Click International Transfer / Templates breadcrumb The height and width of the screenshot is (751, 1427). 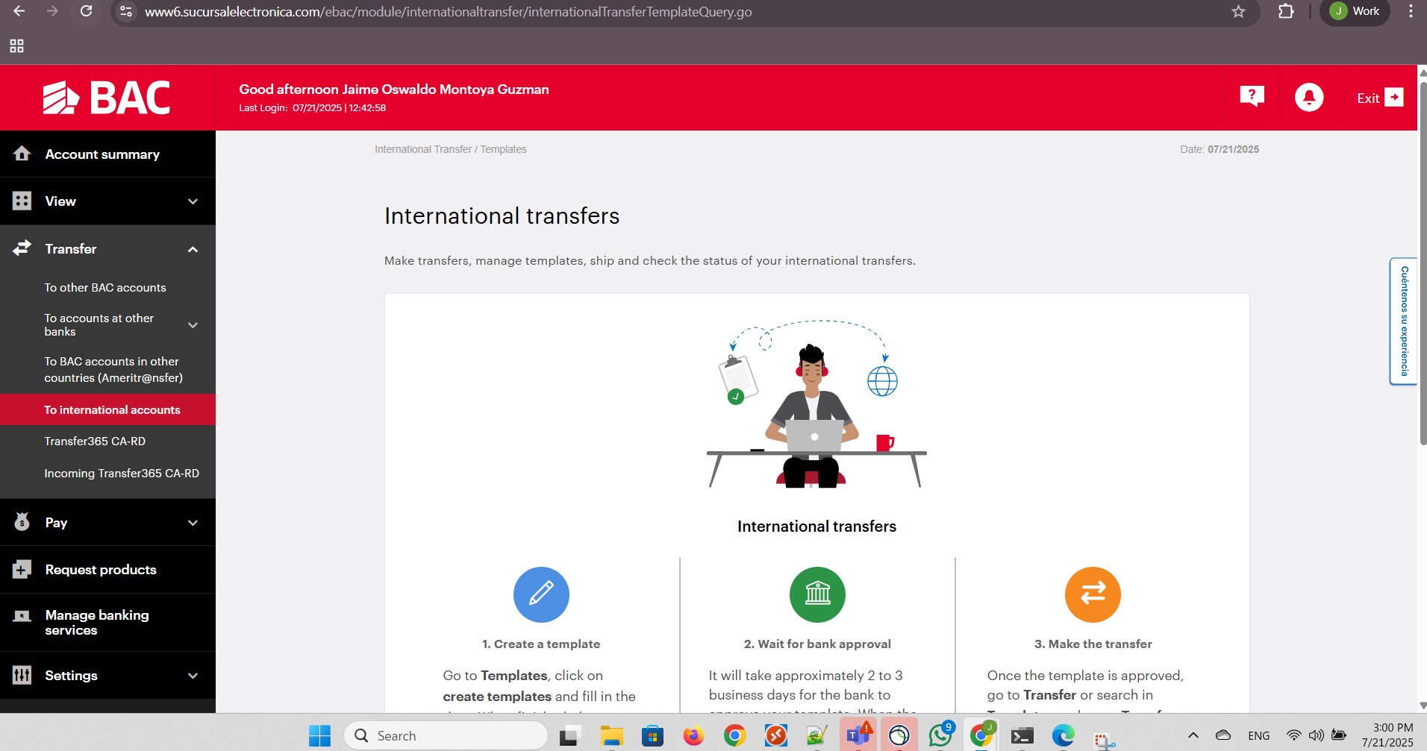pyautogui.click(x=451, y=149)
